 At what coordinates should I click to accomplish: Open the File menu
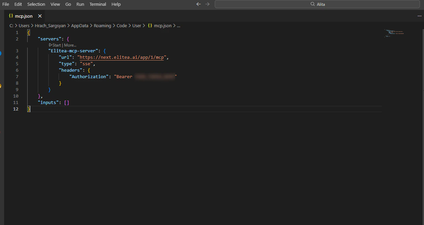[5, 4]
